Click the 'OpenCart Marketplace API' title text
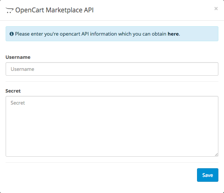 pyautogui.click(x=54, y=10)
